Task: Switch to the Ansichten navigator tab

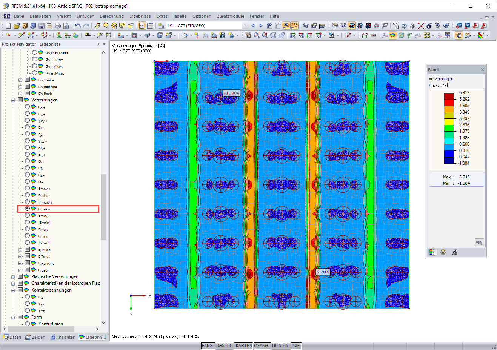Action: (63, 337)
